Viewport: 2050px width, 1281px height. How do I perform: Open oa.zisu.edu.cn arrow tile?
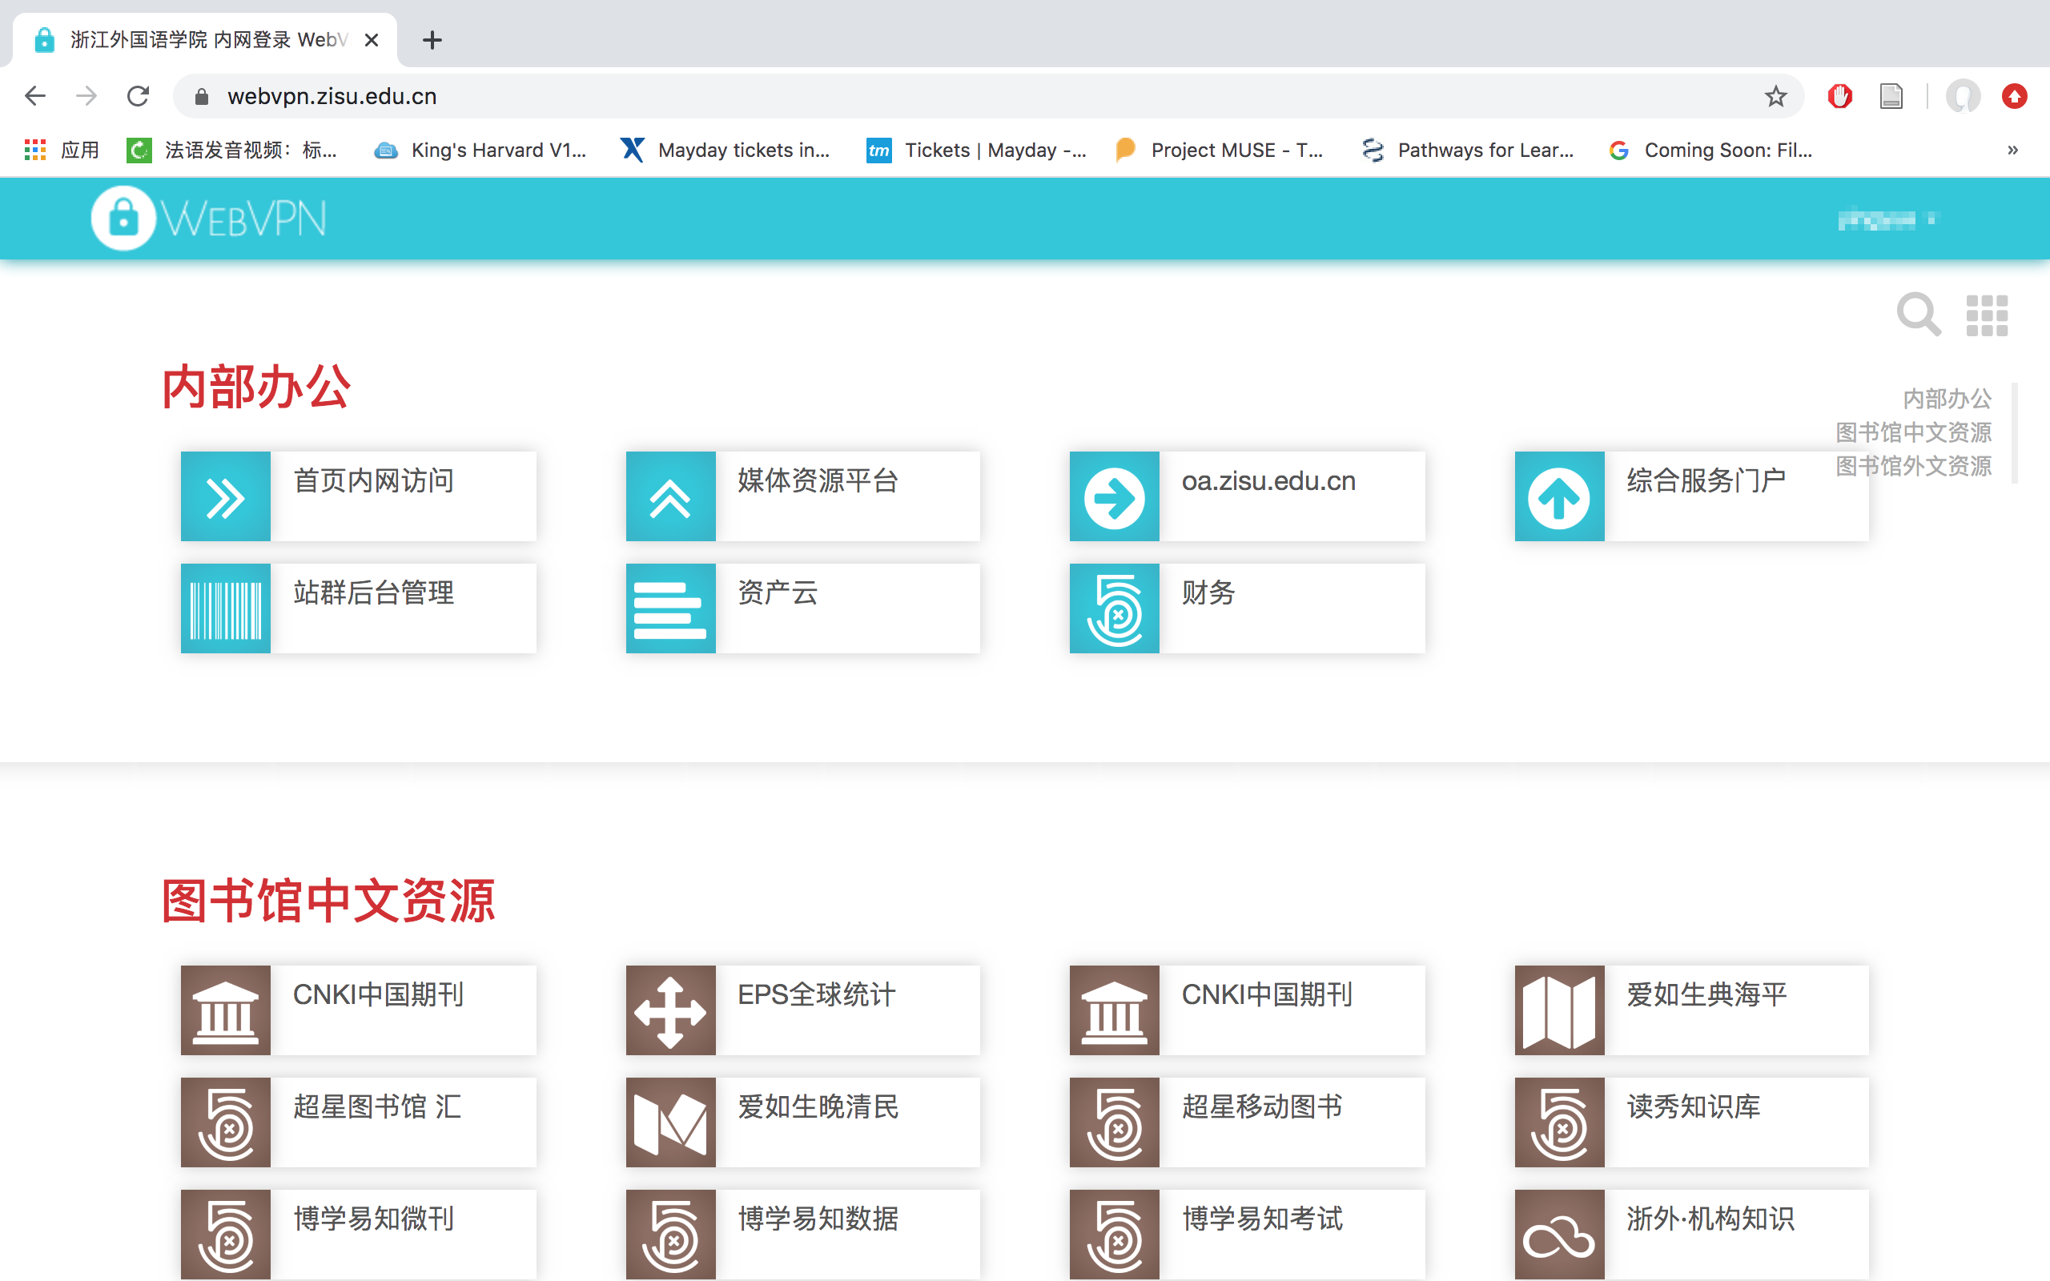(1246, 496)
